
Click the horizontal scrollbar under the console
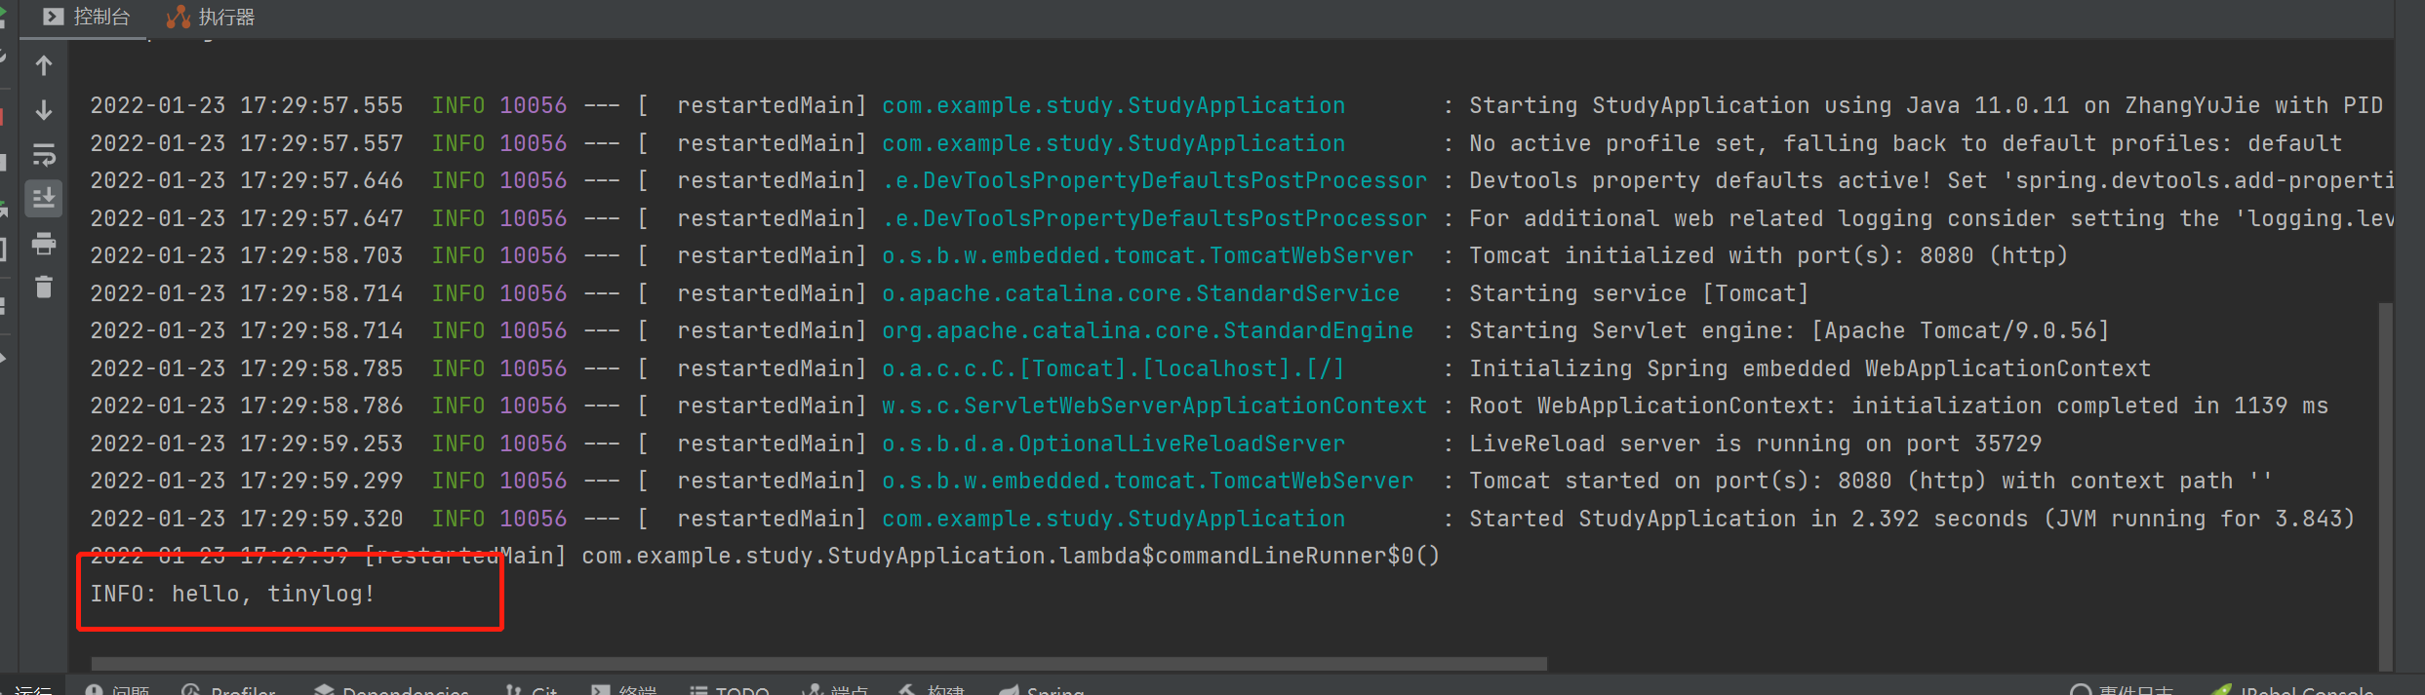[x=818, y=664]
